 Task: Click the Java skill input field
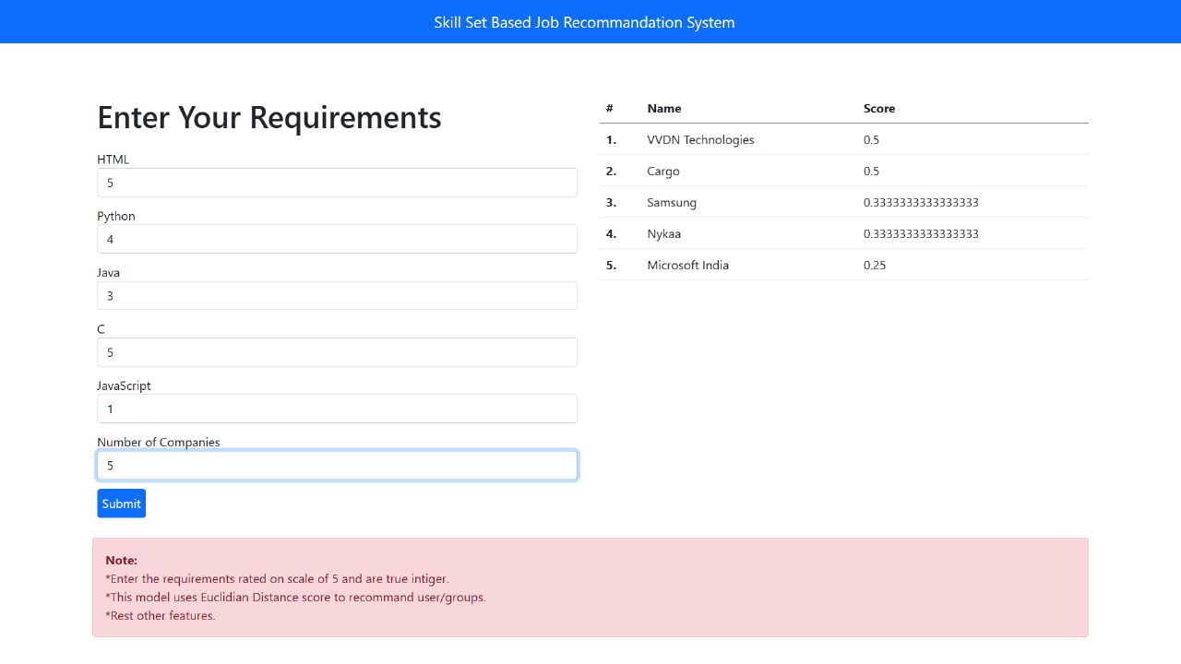tap(337, 295)
